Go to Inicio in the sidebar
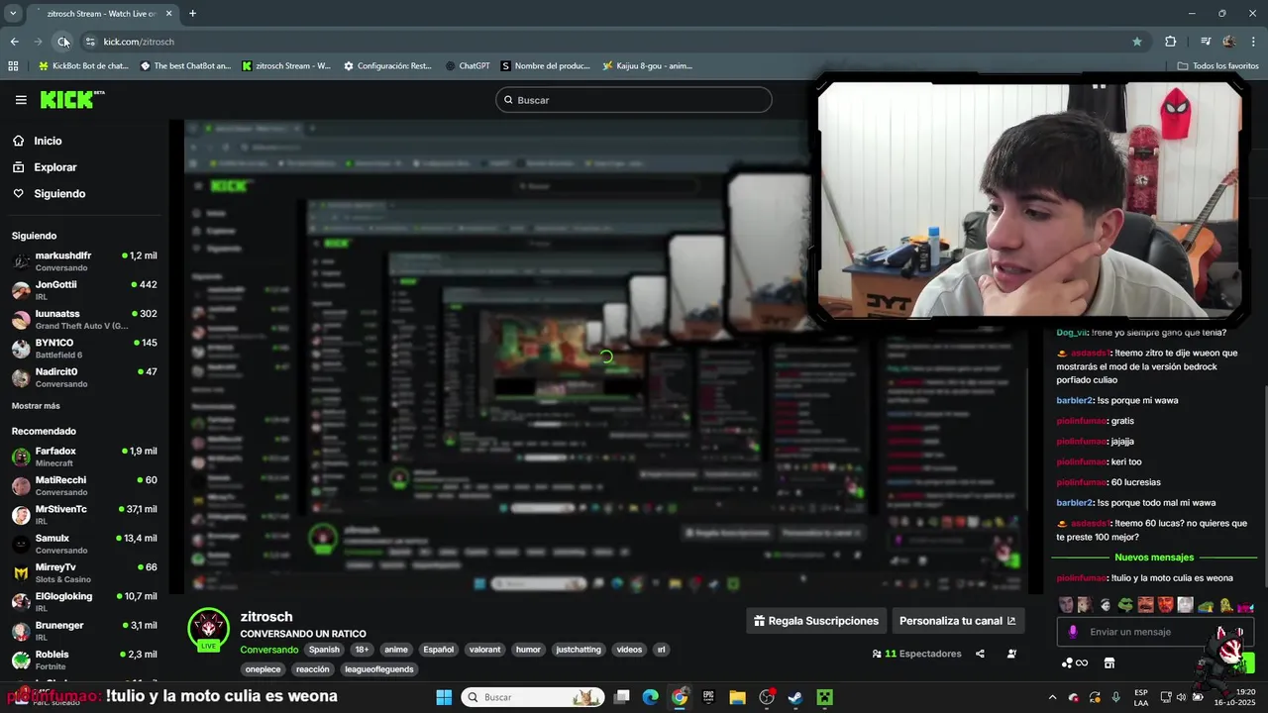The width and height of the screenshot is (1268, 713). (x=48, y=141)
